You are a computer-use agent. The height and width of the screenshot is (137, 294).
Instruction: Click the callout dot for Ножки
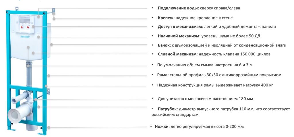pyautogui.click(x=49, y=127)
